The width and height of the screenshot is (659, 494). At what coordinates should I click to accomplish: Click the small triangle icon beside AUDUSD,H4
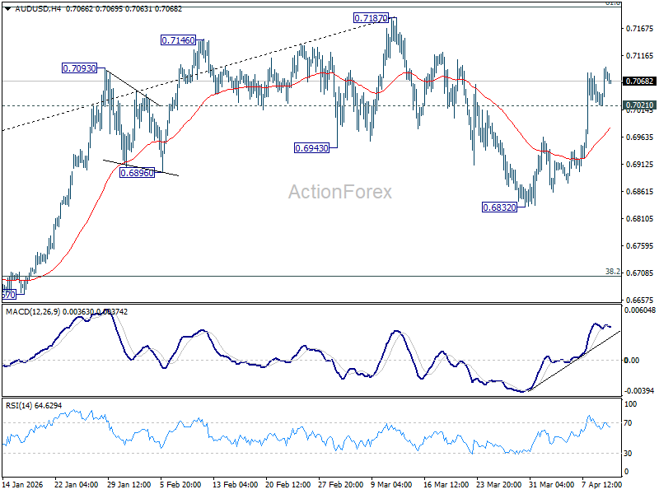click(x=6, y=8)
